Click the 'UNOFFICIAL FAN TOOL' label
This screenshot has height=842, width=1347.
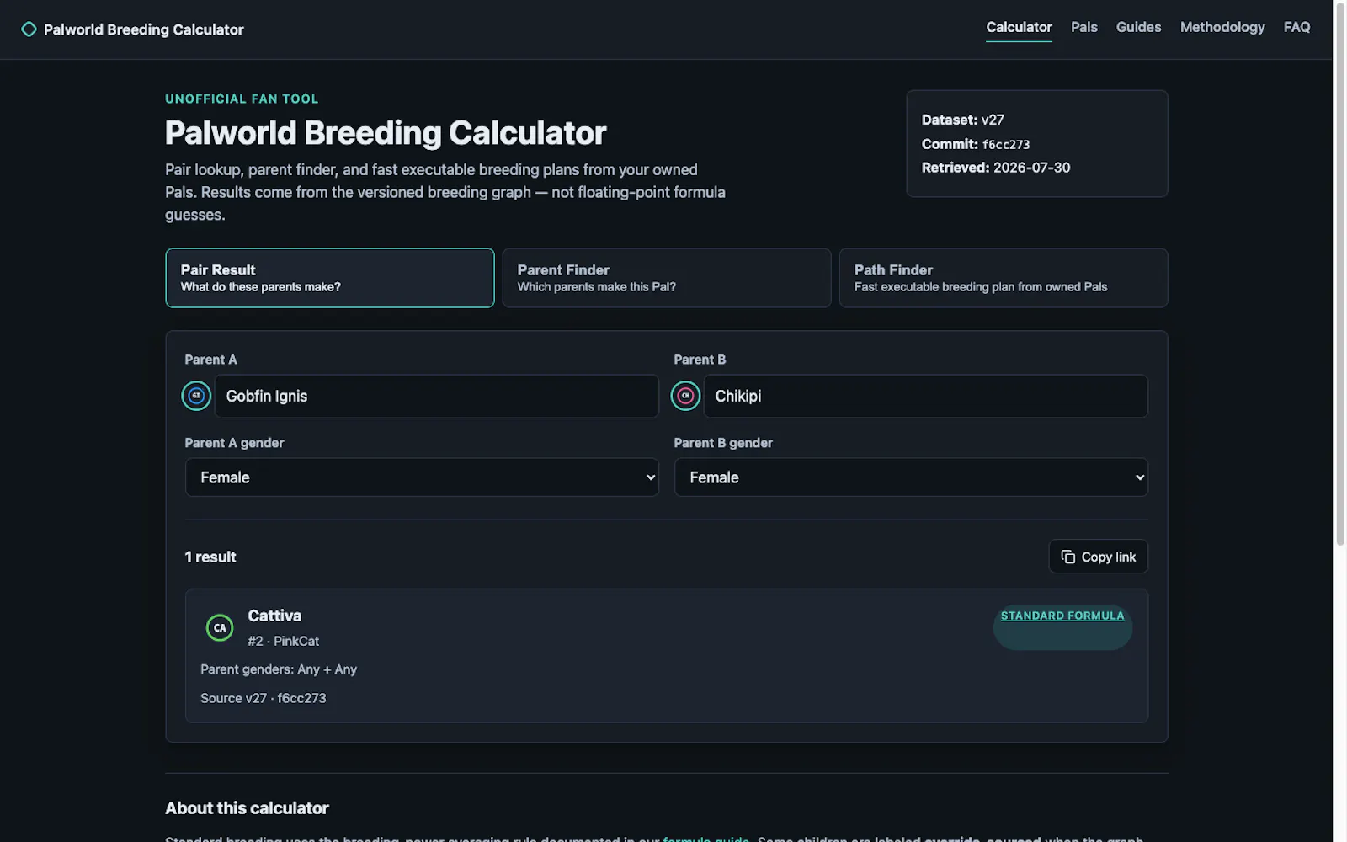[x=242, y=99]
